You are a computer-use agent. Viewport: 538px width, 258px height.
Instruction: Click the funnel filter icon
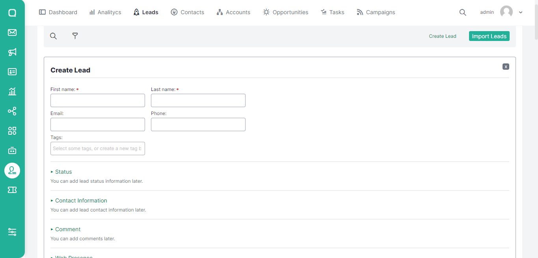[x=75, y=36]
